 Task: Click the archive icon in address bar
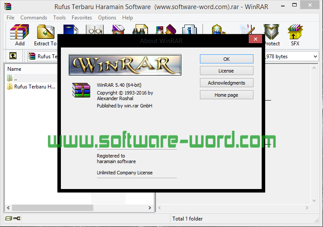32,56
